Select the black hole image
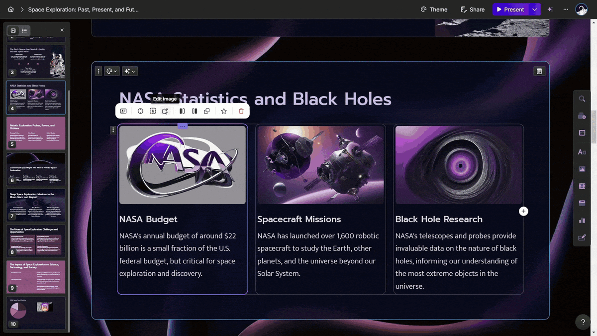Screen dimensions: 597x336 coord(459,165)
